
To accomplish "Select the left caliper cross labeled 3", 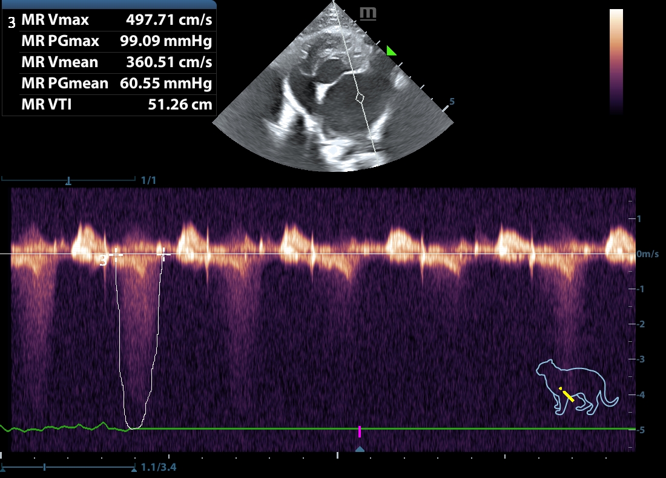I will (x=116, y=255).
